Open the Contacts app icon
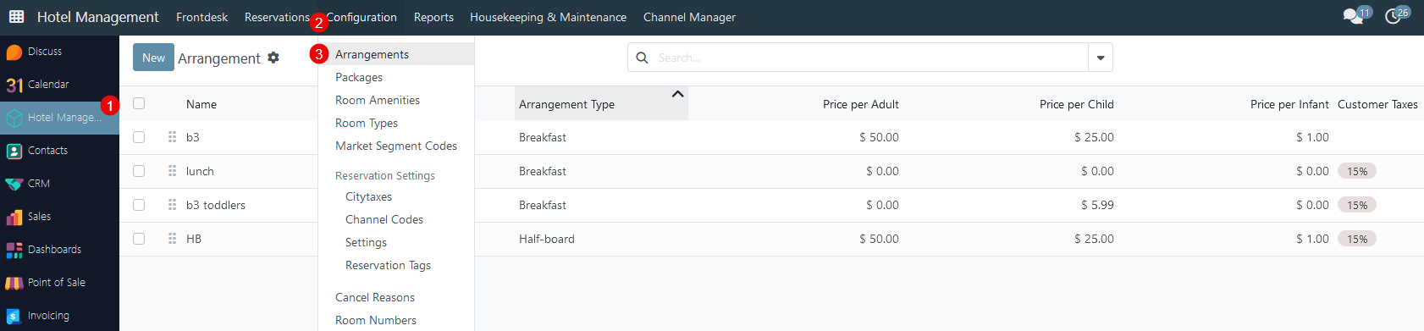 click(x=14, y=151)
